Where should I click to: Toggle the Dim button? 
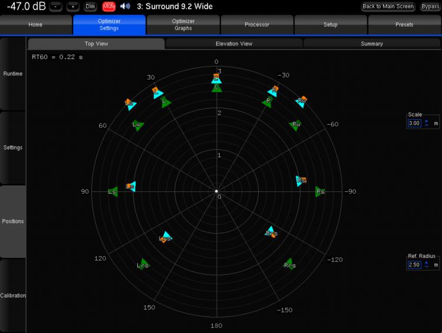90,6
